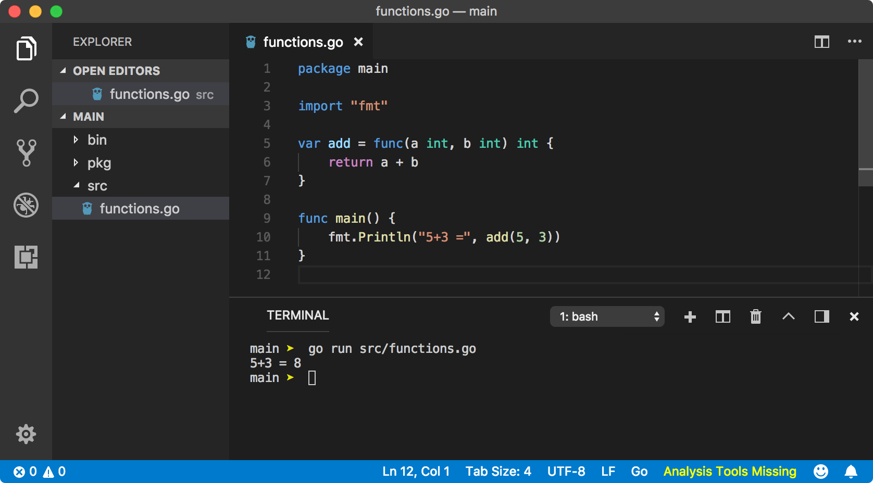Click Analysis Tools Missing in status bar

point(729,471)
